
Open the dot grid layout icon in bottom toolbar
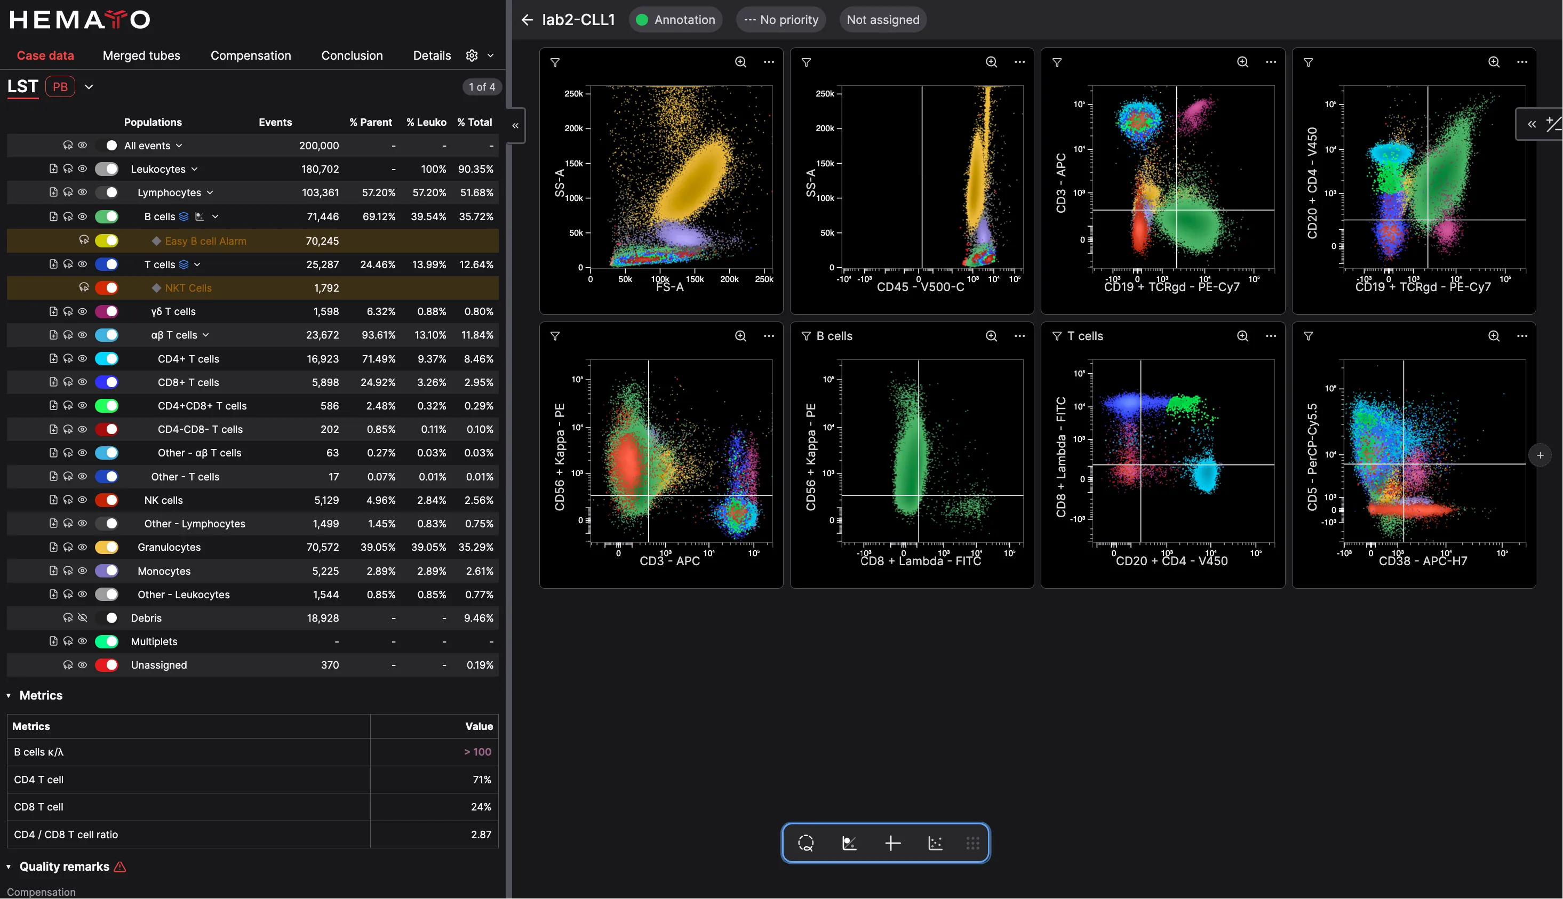click(972, 843)
